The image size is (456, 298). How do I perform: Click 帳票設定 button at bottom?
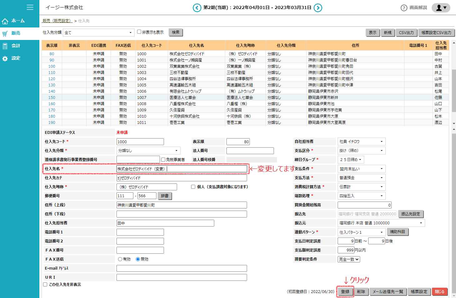419,292
